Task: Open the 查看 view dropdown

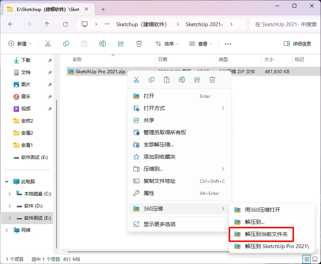Action: (x=201, y=44)
